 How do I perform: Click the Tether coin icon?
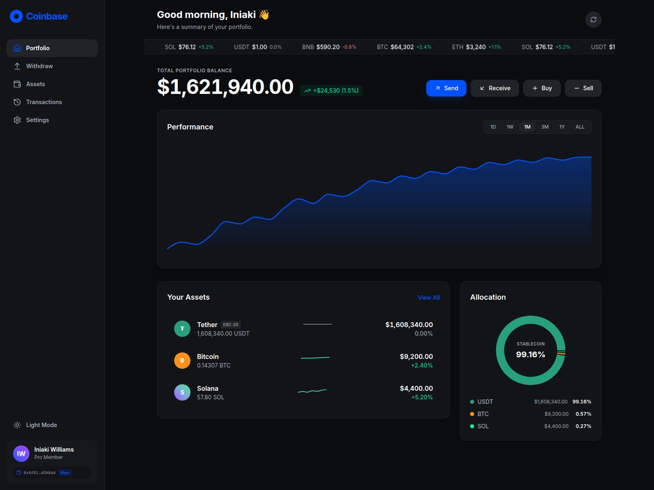pyautogui.click(x=182, y=329)
